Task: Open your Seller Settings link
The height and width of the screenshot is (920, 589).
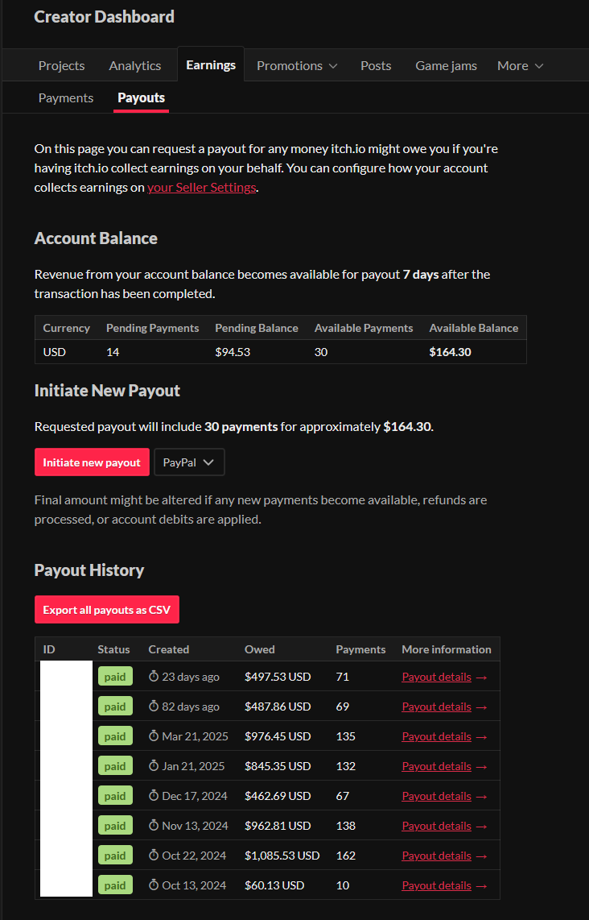Action: coord(202,187)
